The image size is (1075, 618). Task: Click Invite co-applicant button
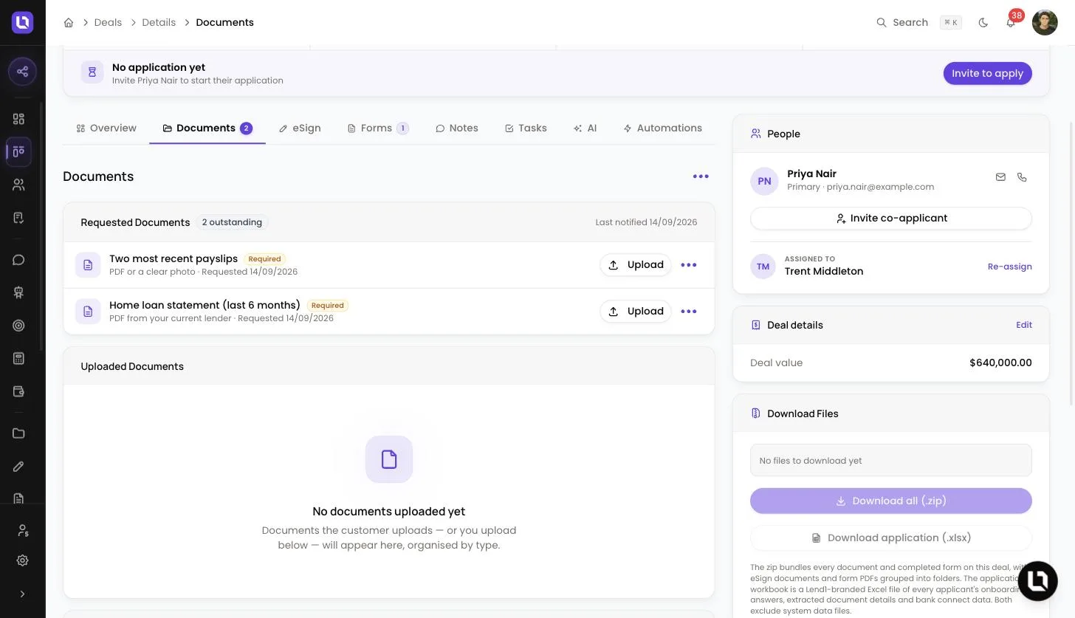[x=891, y=219]
